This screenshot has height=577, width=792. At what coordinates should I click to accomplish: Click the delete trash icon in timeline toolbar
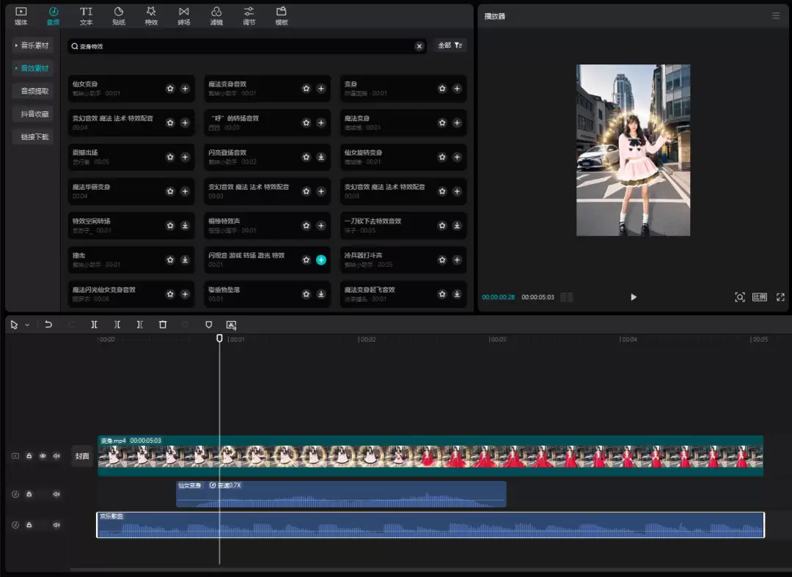[x=163, y=324]
